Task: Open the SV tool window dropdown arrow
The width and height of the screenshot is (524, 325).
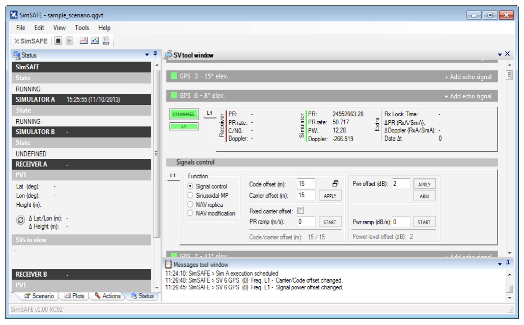Action: [x=500, y=55]
